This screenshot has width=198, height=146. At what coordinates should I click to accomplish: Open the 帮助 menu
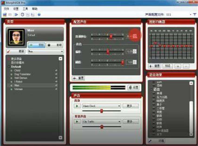point(35,9)
